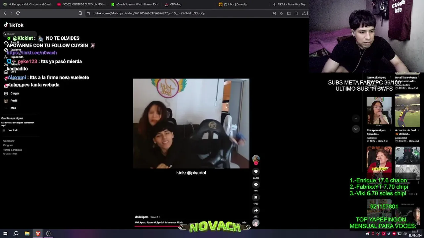
Task: Open the creator avatar beside the video
Action: [256, 159]
